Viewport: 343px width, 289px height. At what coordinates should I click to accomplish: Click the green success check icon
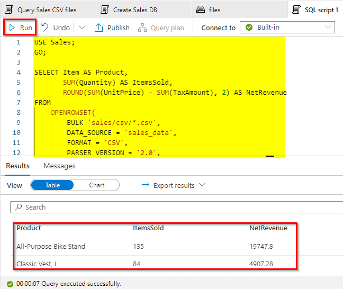[10, 284]
